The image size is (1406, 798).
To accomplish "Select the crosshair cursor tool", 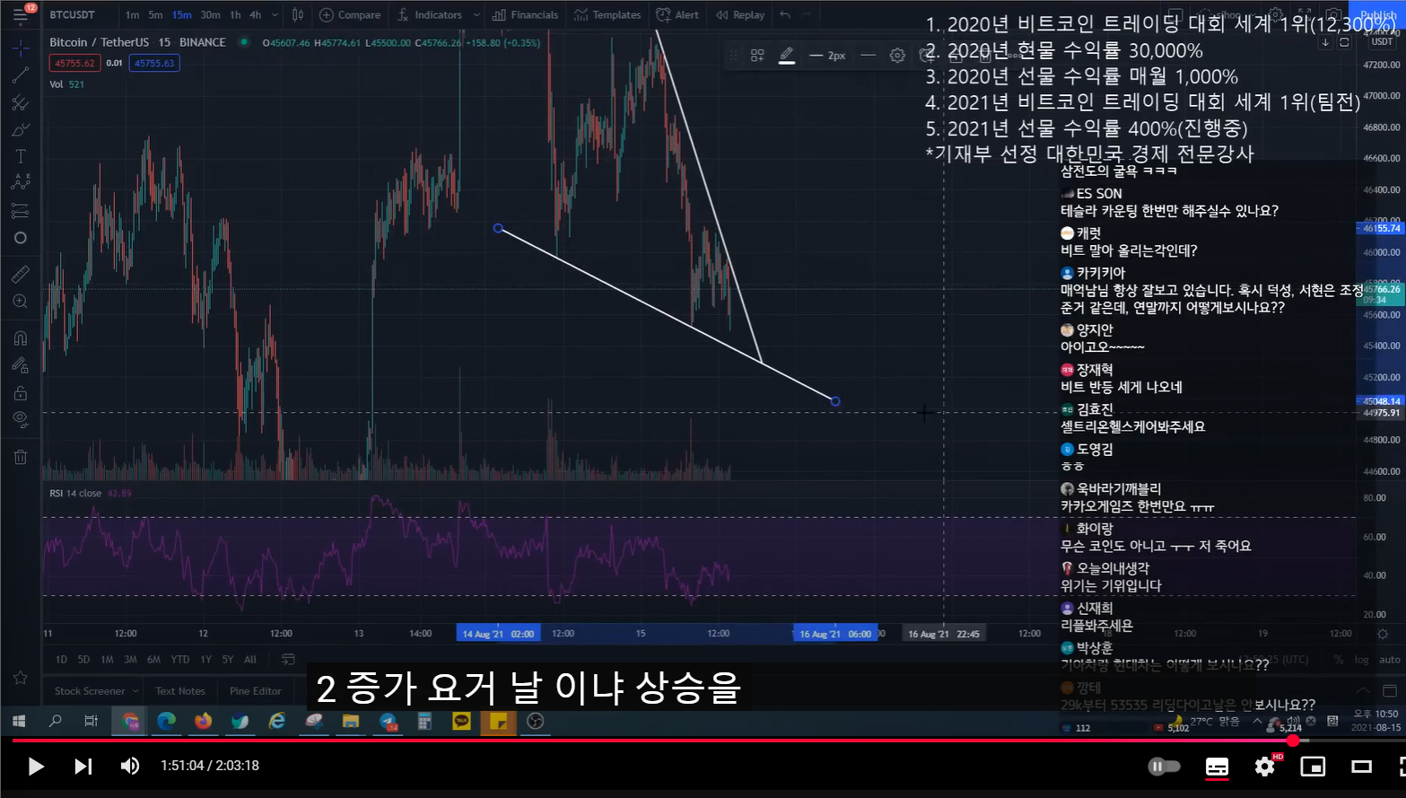I will coord(21,48).
